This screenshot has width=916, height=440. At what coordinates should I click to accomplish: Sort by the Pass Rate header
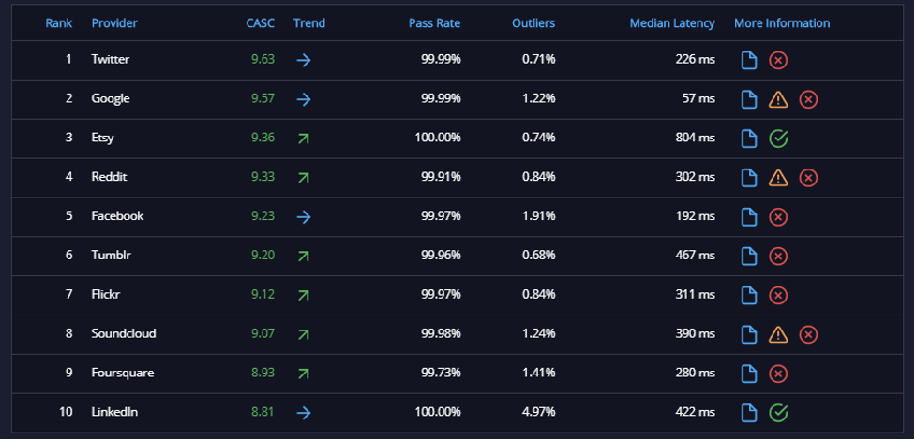point(434,23)
